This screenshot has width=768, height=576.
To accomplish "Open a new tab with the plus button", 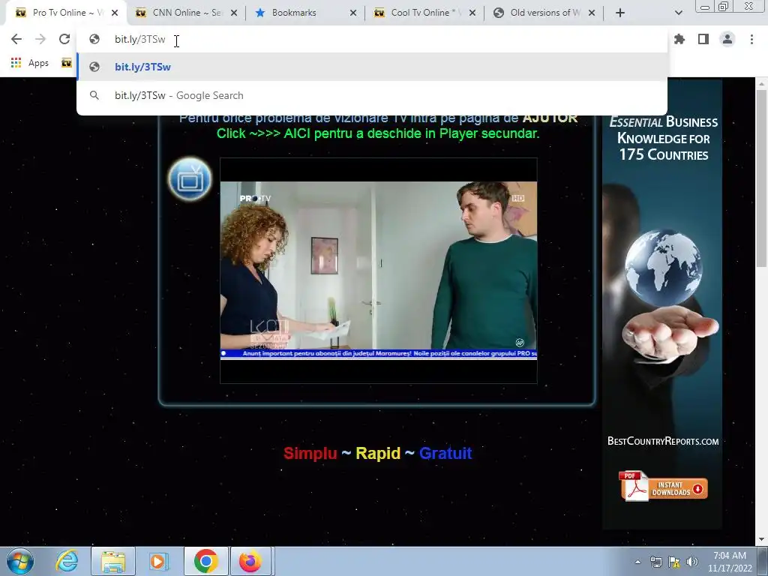I will pos(620,13).
